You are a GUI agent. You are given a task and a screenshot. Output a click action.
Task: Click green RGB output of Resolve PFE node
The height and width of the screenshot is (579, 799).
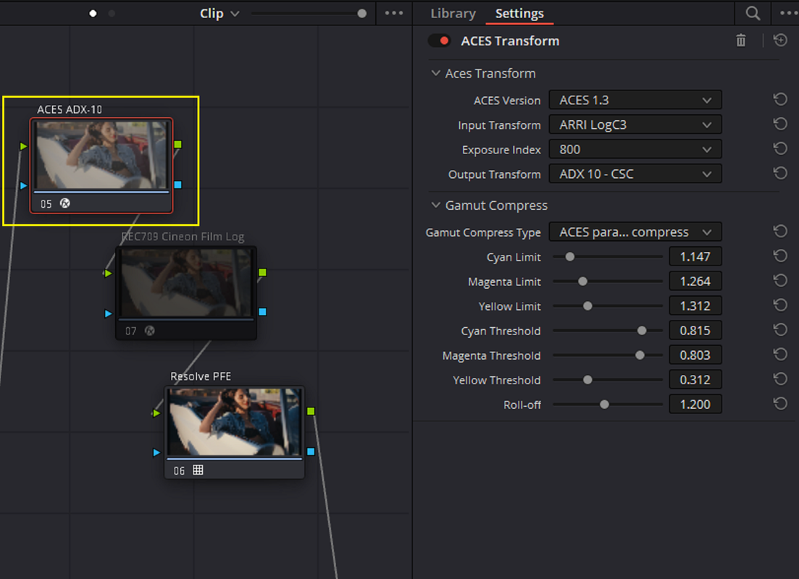tap(311, 411)
